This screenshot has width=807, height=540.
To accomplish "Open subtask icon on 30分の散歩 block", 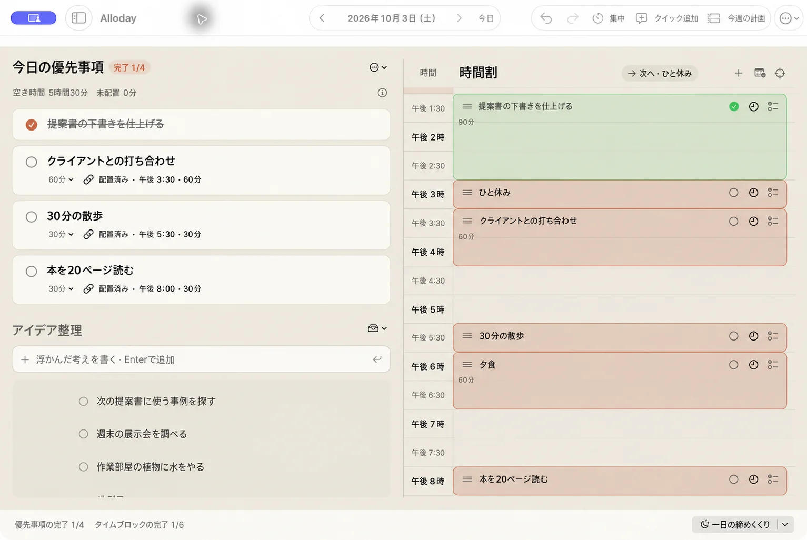I will click(773, 336).
